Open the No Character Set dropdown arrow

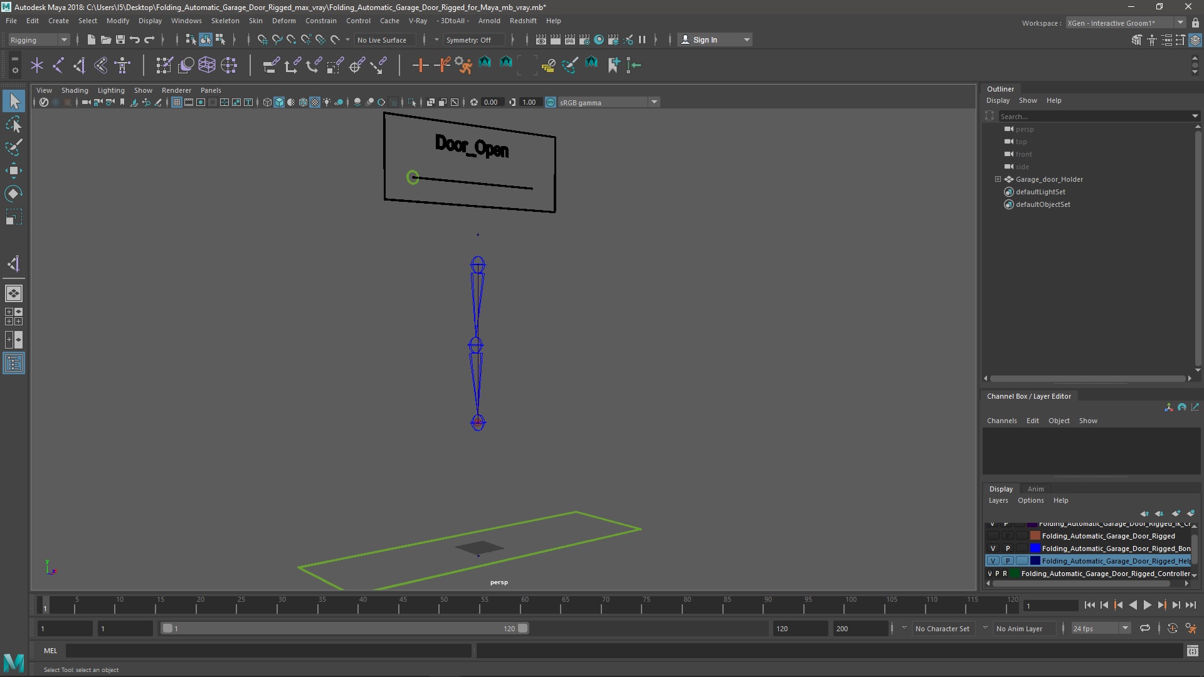(x=904, y=628)
